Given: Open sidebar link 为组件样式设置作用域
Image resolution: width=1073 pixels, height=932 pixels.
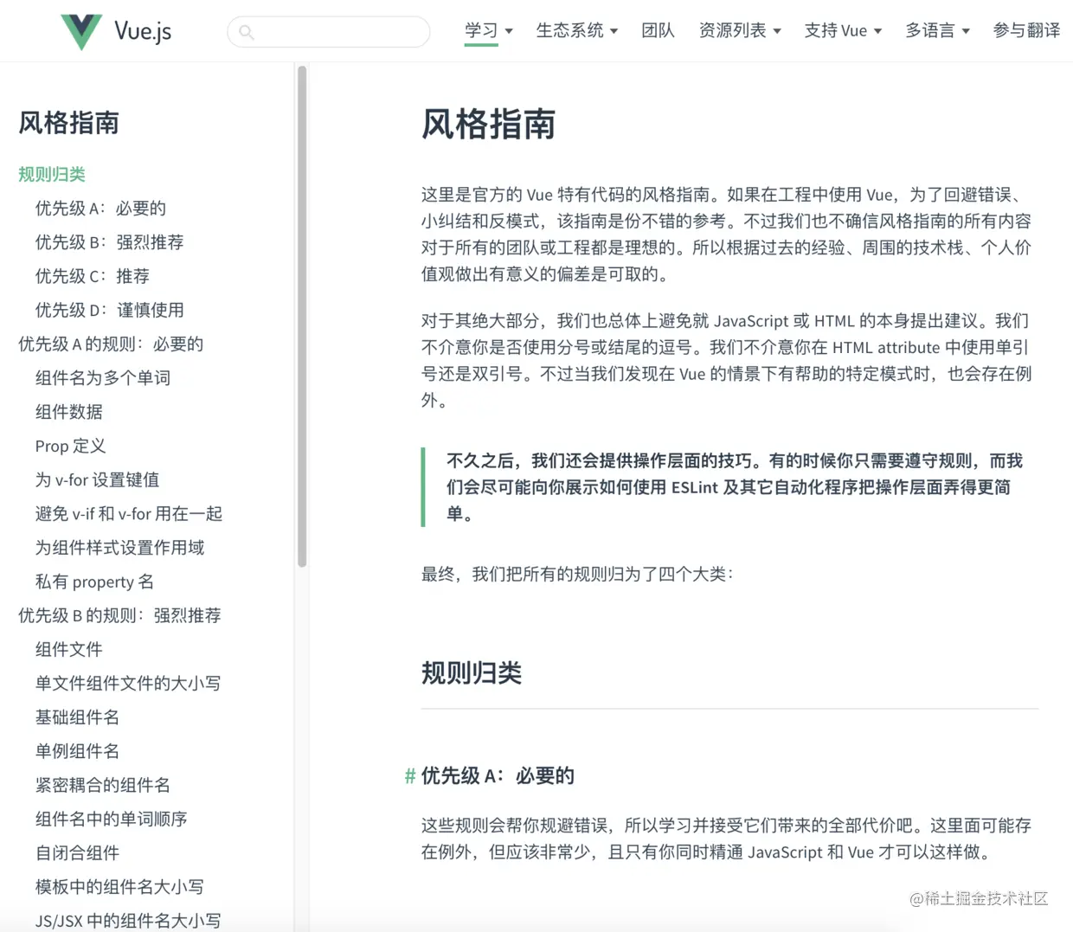Looking at the screenshot, I should click(119, 547).
